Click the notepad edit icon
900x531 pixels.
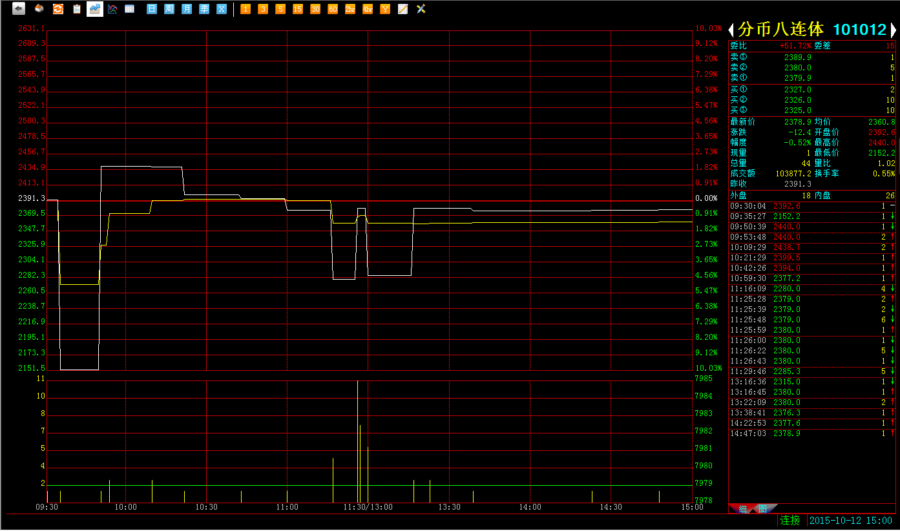point(403,9)
